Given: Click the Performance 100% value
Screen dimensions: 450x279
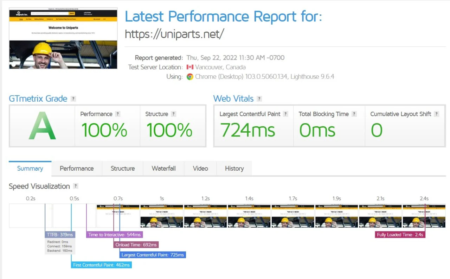Looking at the screenshot, I should [x=104, y=130].
